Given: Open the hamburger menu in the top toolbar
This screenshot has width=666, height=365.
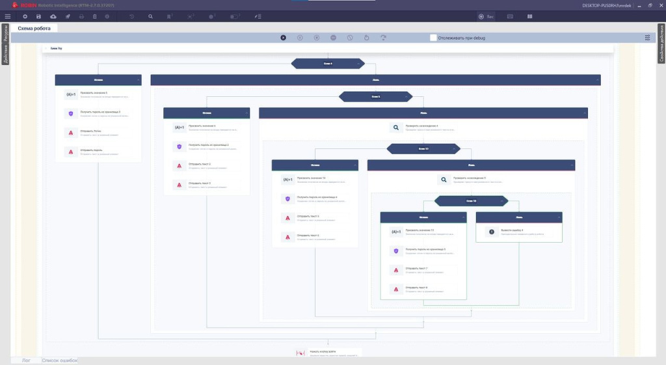Looking at the screenshot, I should (x=8, y=16).
